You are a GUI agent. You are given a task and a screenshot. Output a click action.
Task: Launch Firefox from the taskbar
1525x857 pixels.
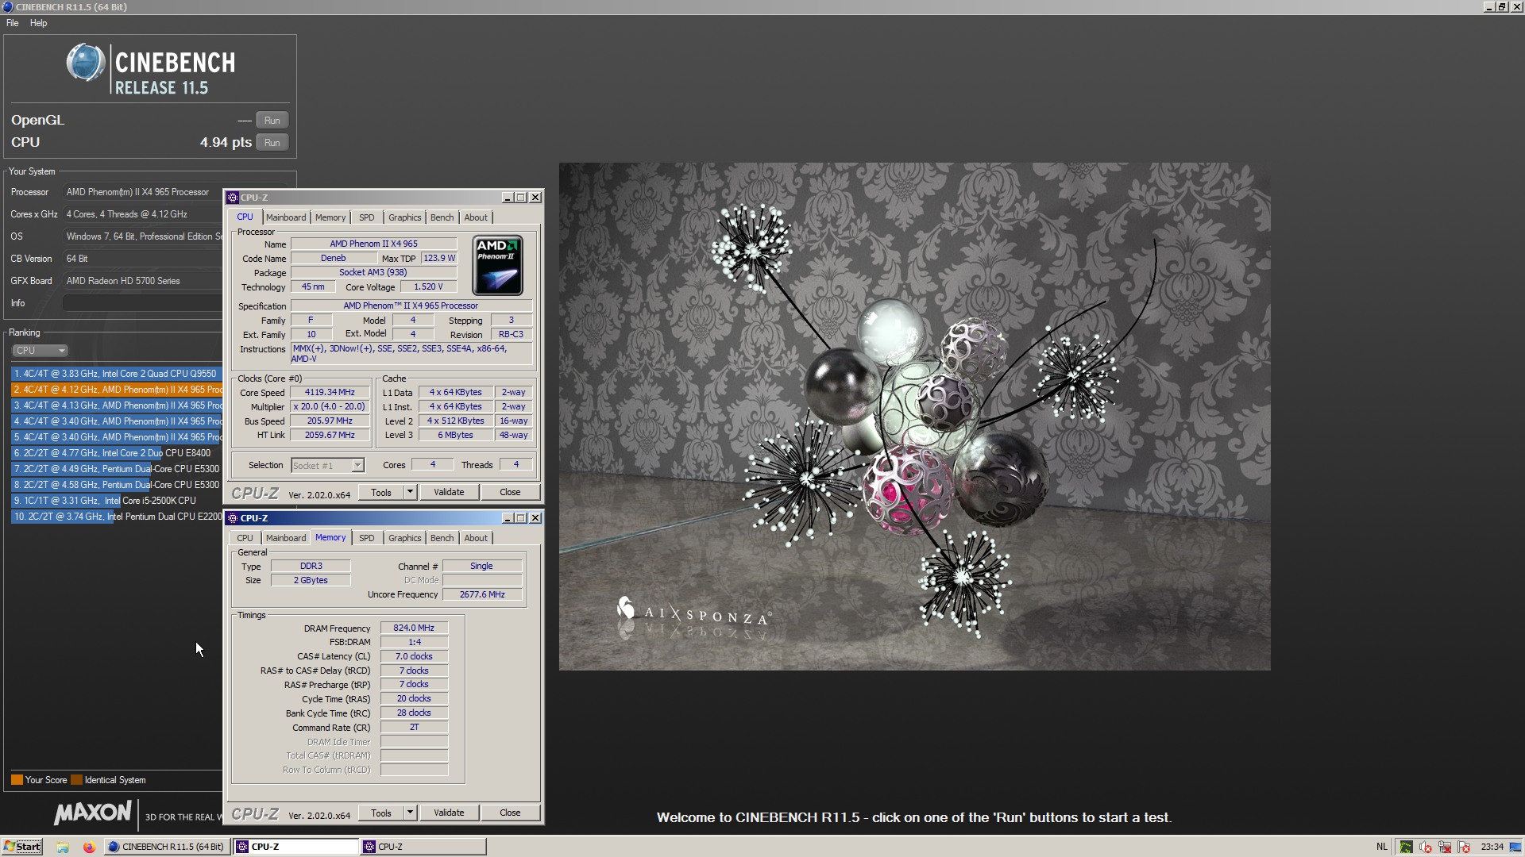tap(89, 847)
